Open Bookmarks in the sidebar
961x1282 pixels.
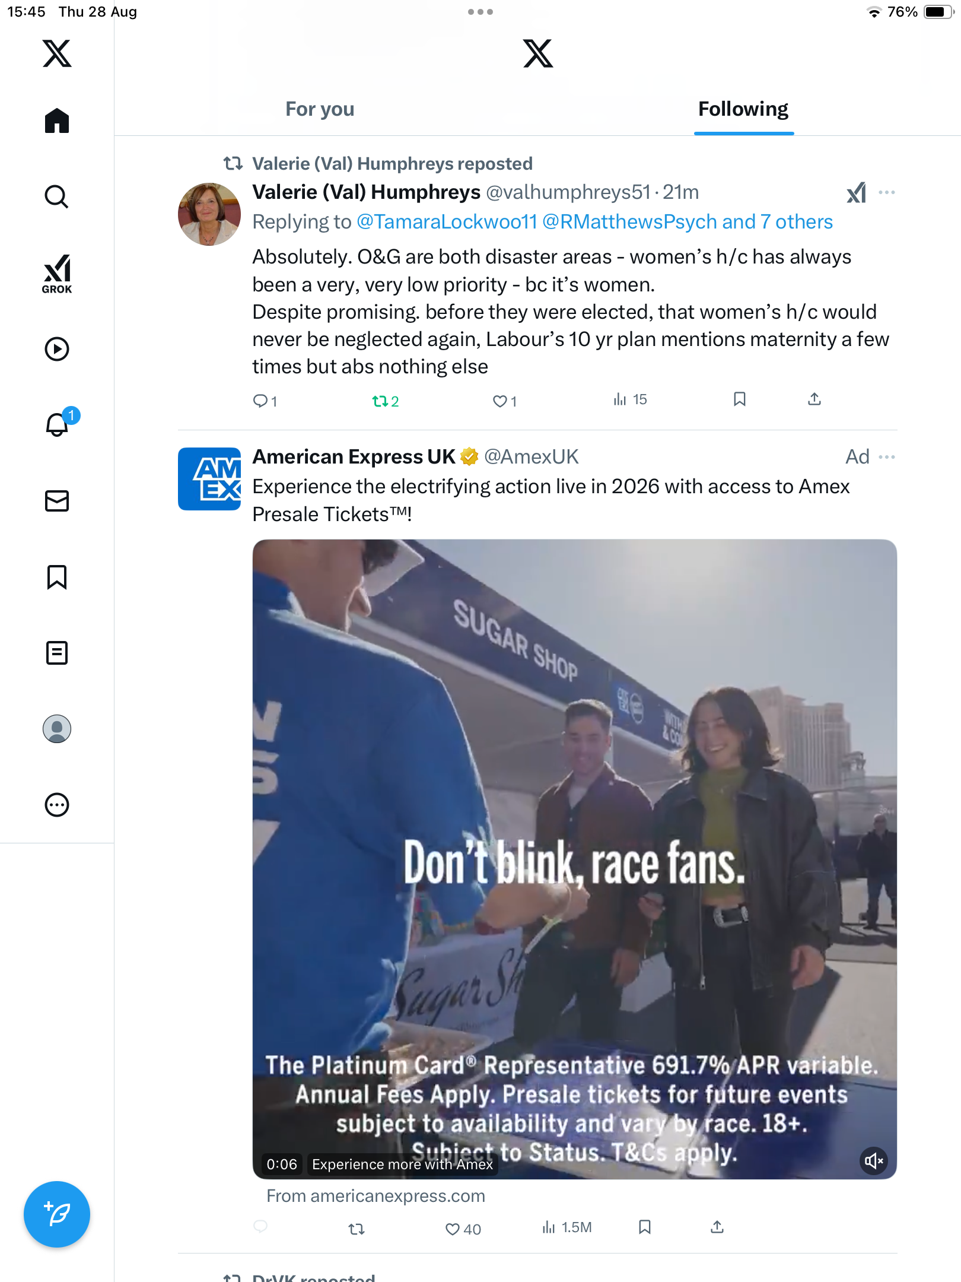(57, 577)
